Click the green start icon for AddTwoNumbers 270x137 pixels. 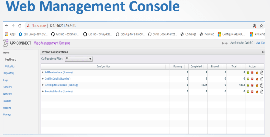(248, 72)
